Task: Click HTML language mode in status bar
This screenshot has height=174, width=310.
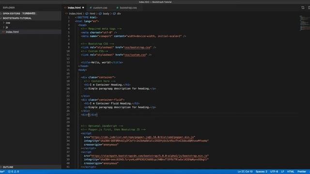Action: 291,172
